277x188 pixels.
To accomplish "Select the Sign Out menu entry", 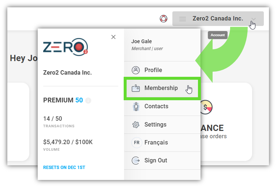I will click(162, 161).
